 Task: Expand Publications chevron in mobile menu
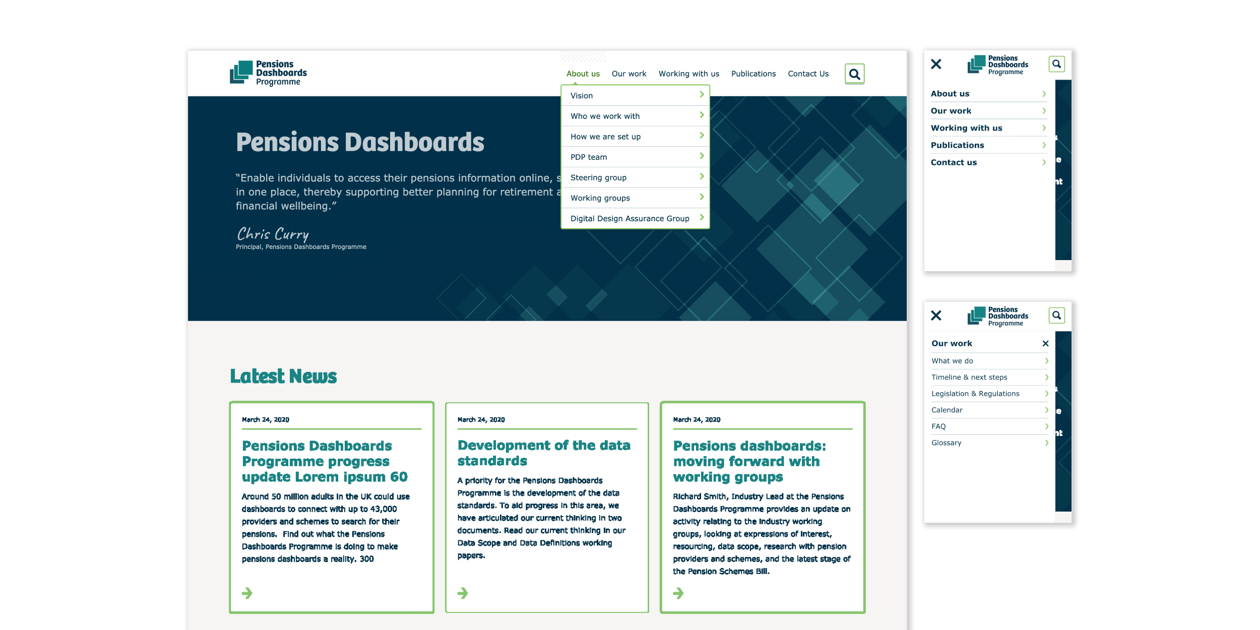click(x=1044, y=145)
